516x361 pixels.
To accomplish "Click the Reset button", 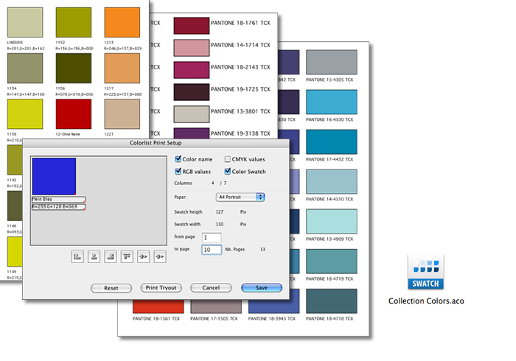I will pyautogui.click(x=111, y=288).
